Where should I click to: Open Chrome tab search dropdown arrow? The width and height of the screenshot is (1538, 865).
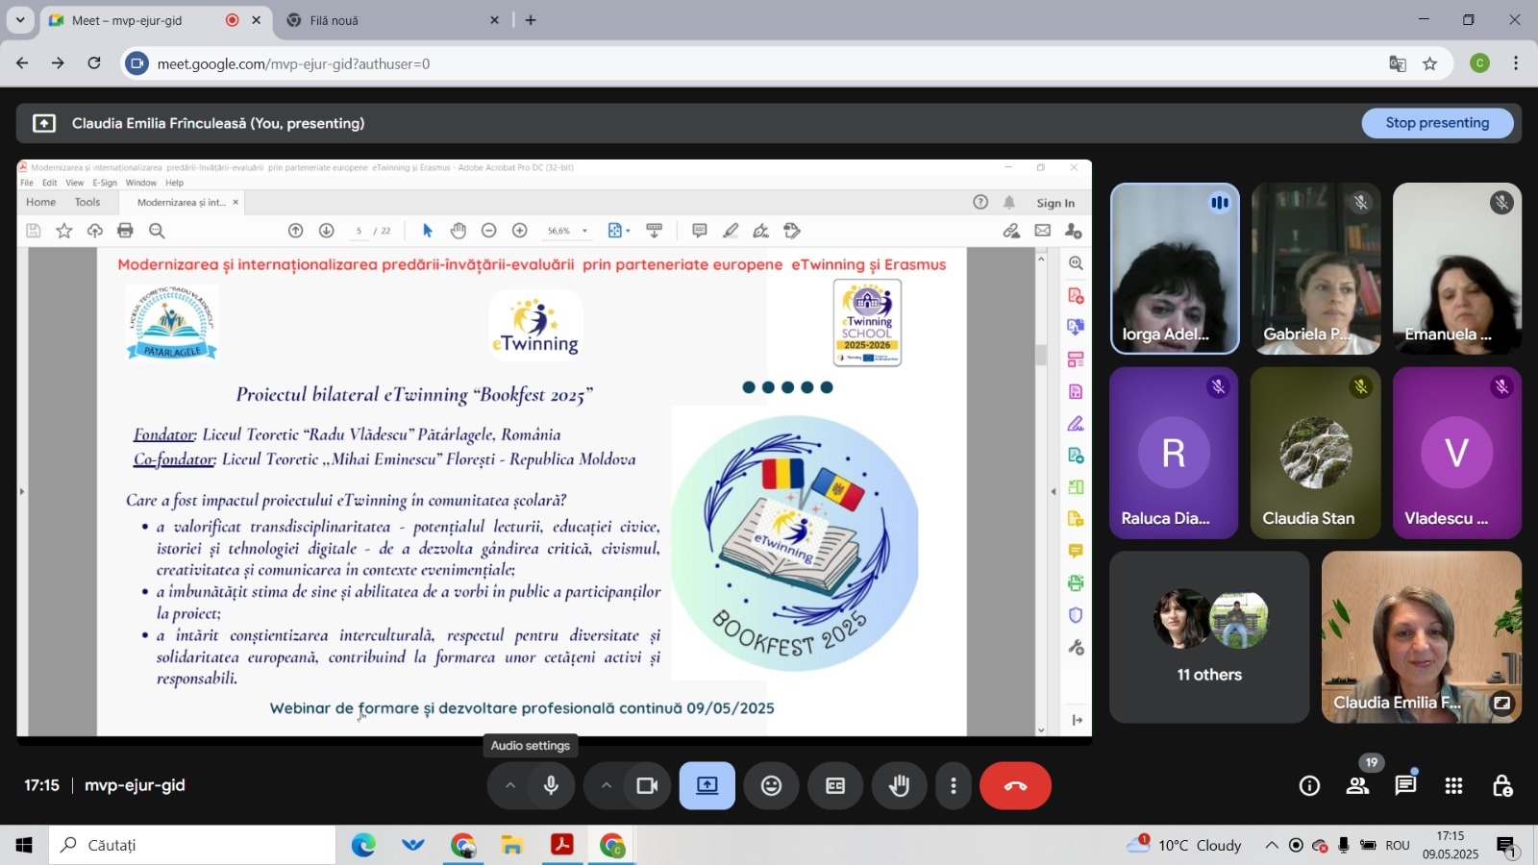[x=19, y=20]
